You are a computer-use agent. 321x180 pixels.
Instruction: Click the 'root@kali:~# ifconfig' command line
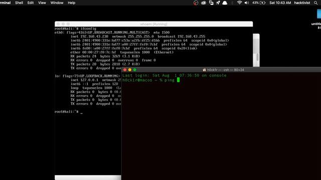75,28
